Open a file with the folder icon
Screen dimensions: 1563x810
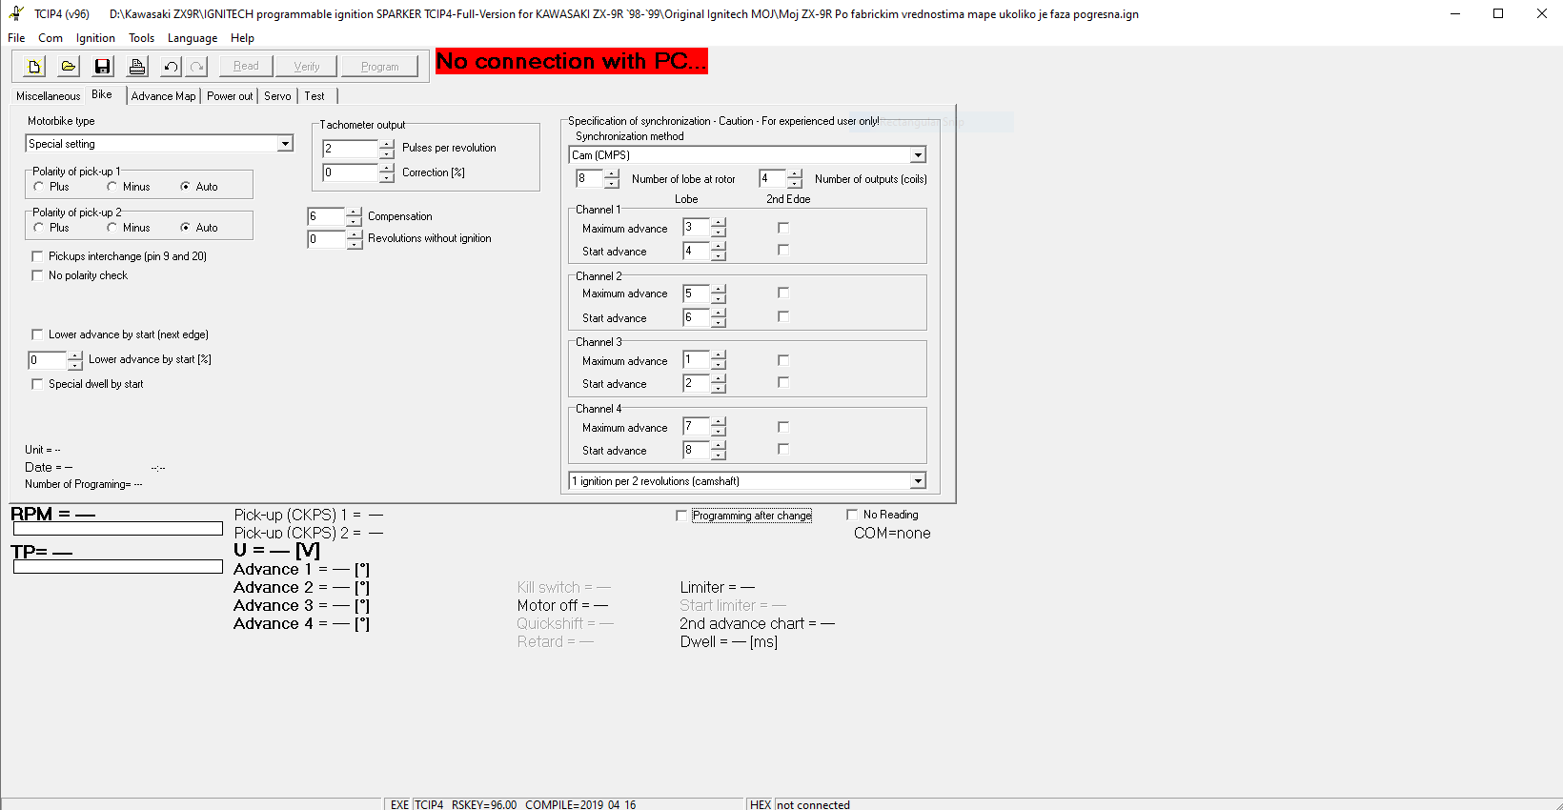click(x=68, y=67)
